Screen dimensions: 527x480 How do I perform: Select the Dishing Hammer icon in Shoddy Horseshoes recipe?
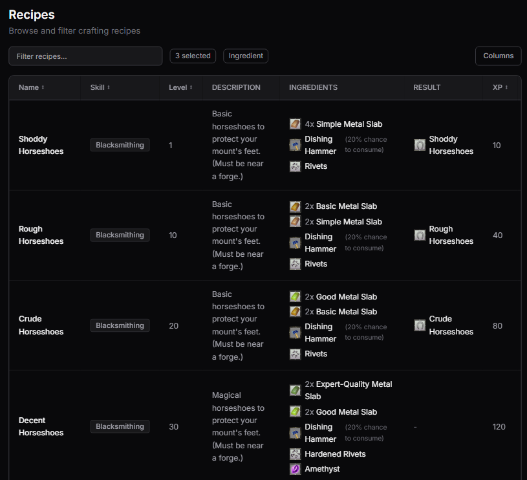pyautogui.click(x=295, y=145)
